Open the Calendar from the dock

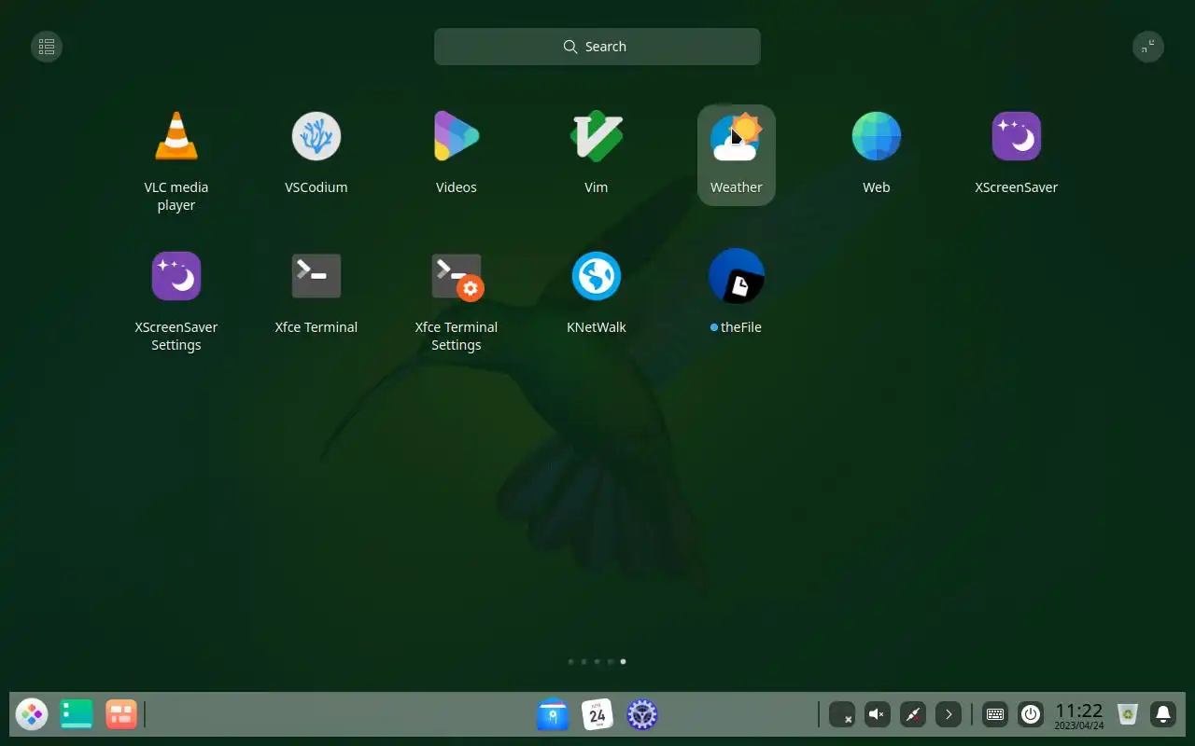pyautogui.click(x=597, y=715)
